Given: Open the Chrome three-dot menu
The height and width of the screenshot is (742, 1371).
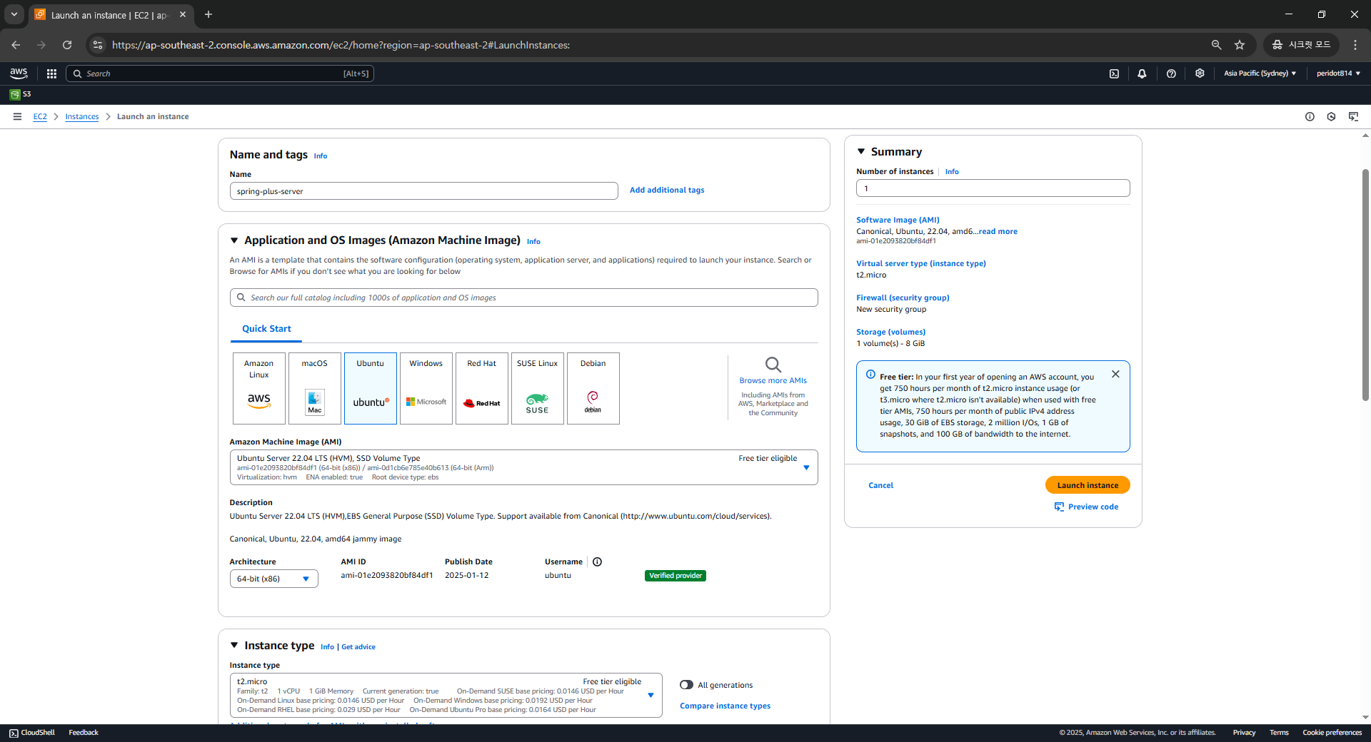Looking at the screenshot, I should click(1355, 45).
